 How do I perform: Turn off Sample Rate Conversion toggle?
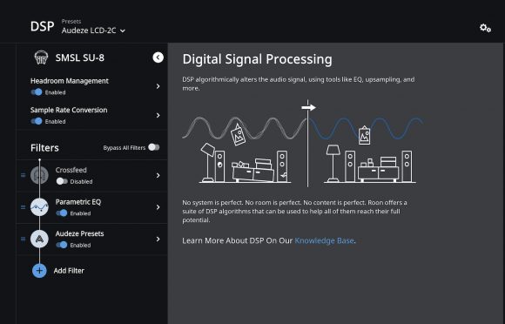click(x=37, y=121)
